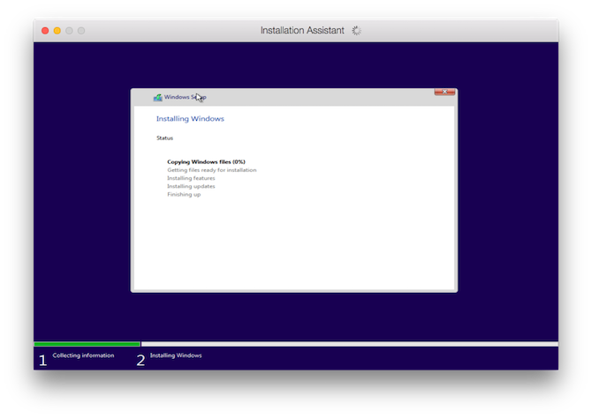Click the loading spinner next to Installation Assistant

click(356, 31)
